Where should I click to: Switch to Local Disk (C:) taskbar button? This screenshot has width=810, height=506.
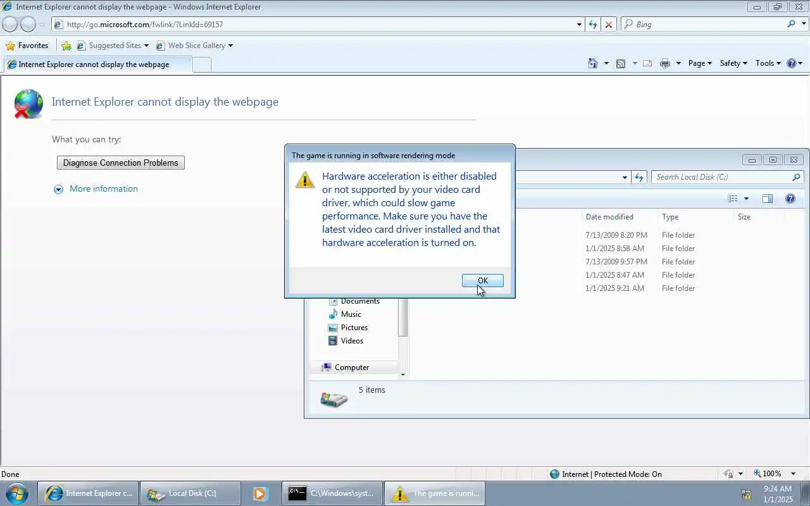(191, 493)
